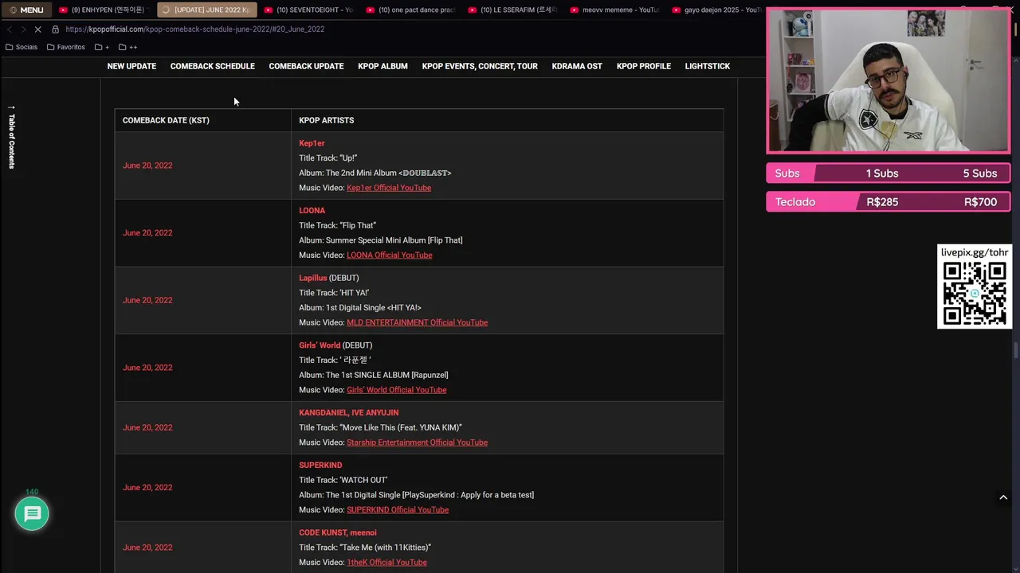Expand the Table of Contents sidebar
Screen dimensions: 1020x573
11,136
